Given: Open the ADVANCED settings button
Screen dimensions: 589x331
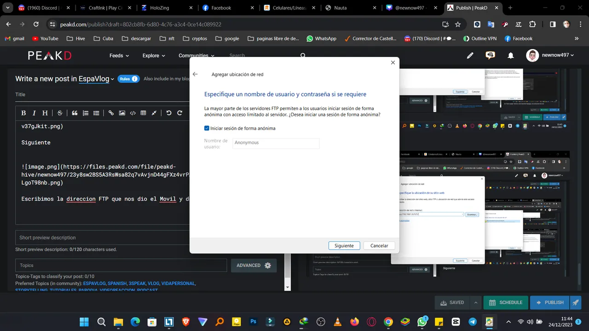Looking at the screenshot, I should [x=254, y=265].
